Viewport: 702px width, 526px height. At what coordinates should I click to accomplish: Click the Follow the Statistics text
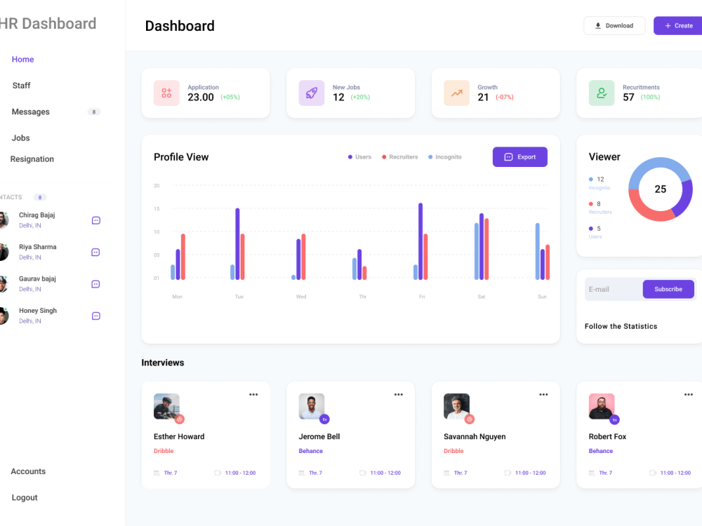pyautogui.click(x=621, y=327)
